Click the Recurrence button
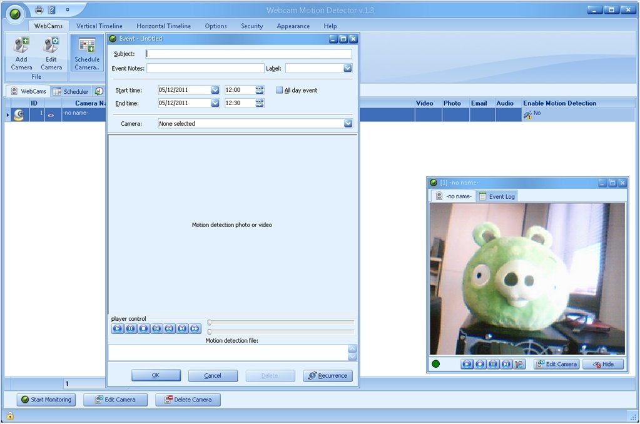The height and width of the screenshot is (424, 640). pyautogui.click(x=328, y=375)
